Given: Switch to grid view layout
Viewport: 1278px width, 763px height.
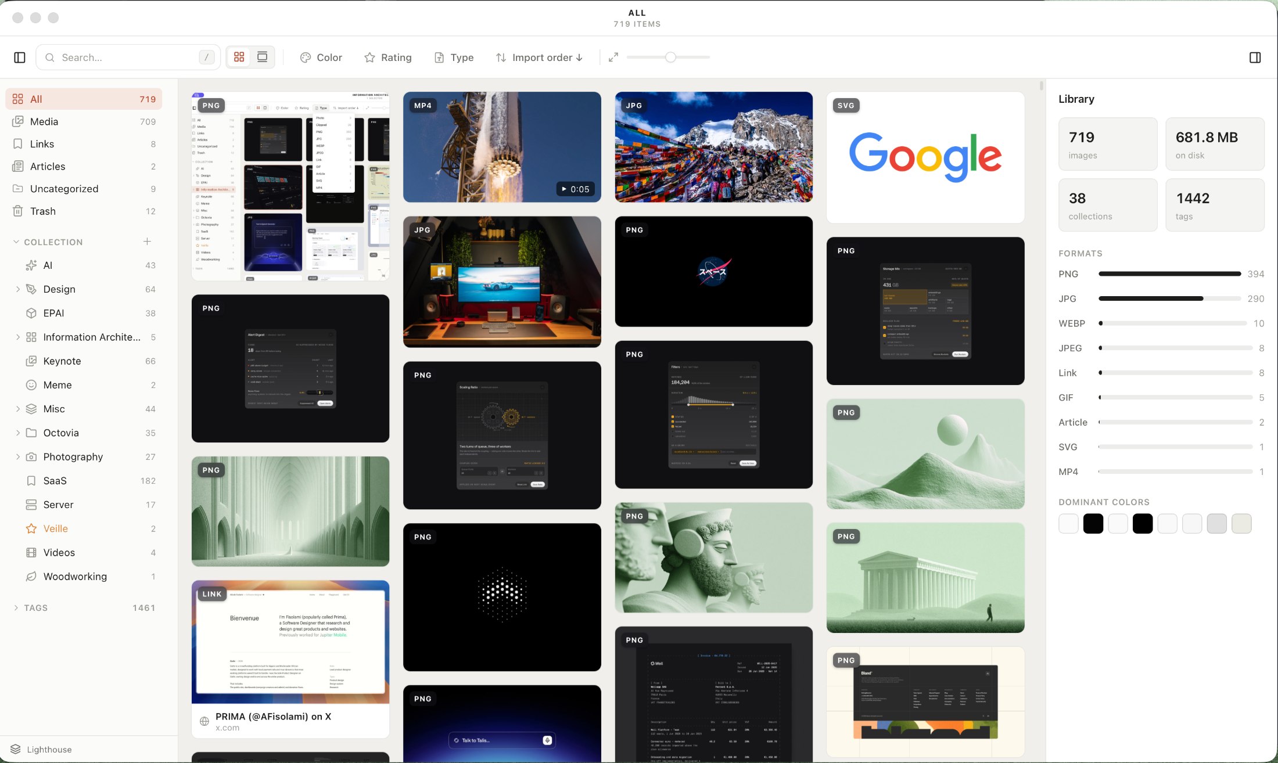Looking at the screenshot, I should [x=239, y=57].
